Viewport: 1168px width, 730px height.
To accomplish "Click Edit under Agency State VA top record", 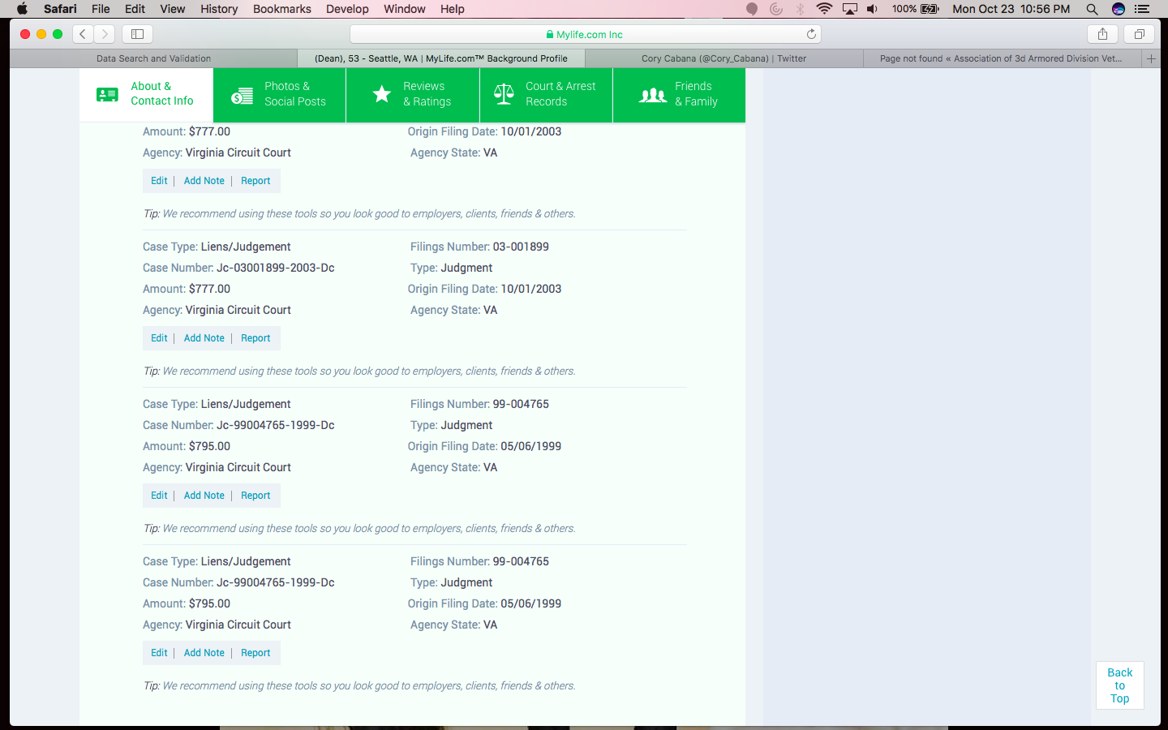I will [x=159, y=181].
